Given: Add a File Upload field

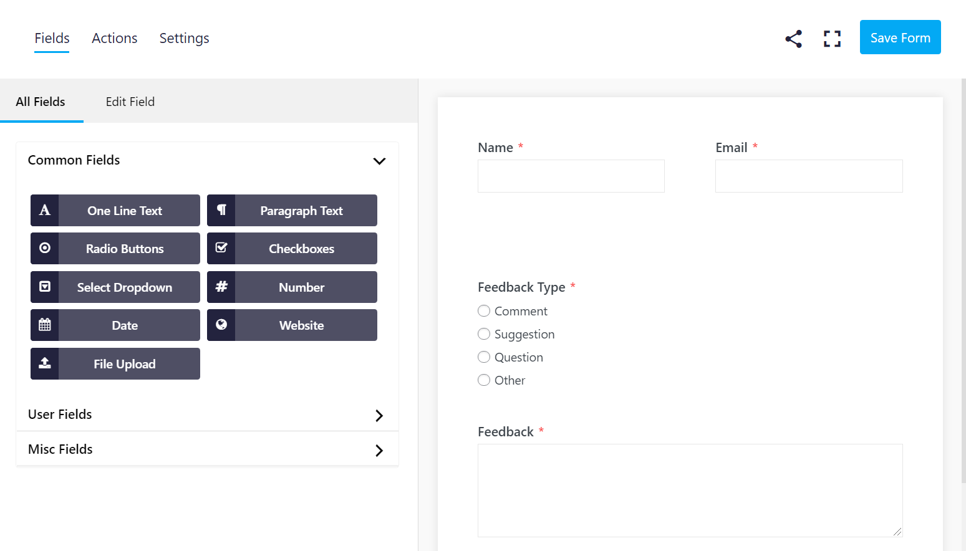Looking at the screenshot, I should click(x=115, y=364).
